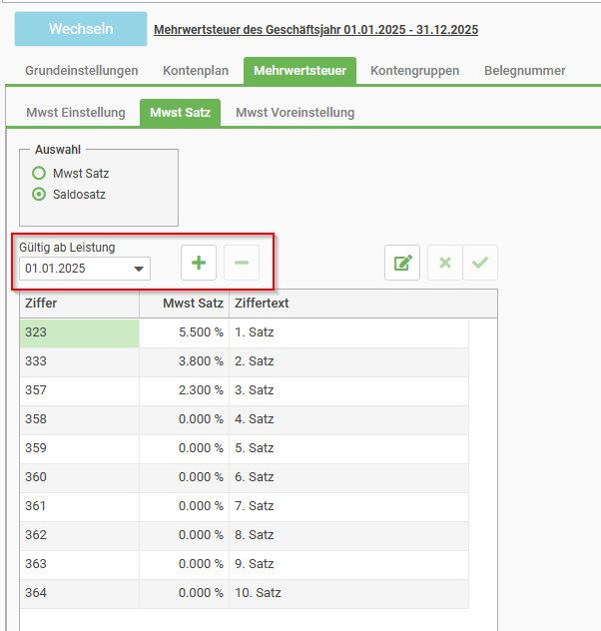
Task: Click the checkmark confirm icon
Action: 480,263
